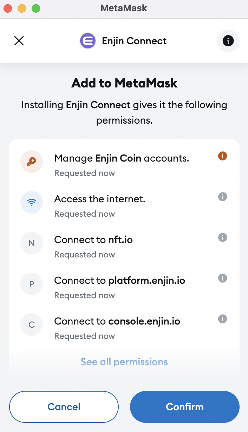Click the P avatar for platform.enjin.io

pyautogui.click(x=32, y=284)
